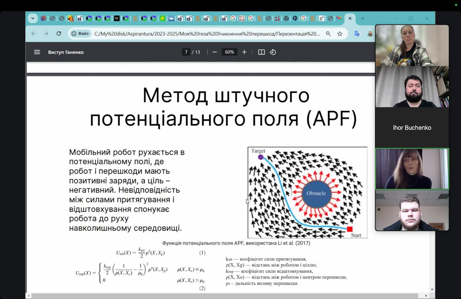Viewport: 461px width, 299px height.
Task: Open the green smiley face tab
Action: (162, 18)
